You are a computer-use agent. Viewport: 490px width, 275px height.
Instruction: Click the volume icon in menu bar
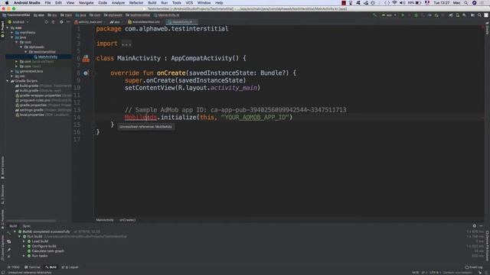point(402,3)
